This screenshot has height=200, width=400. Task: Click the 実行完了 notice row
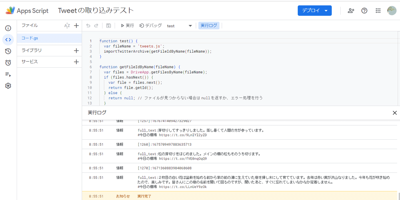tap(239, 196)
